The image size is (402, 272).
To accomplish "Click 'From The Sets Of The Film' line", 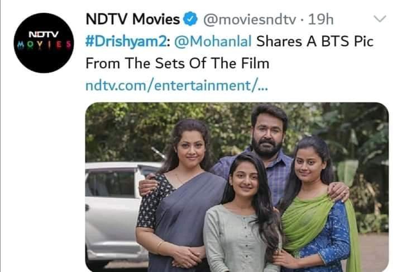I will [178, 63].
